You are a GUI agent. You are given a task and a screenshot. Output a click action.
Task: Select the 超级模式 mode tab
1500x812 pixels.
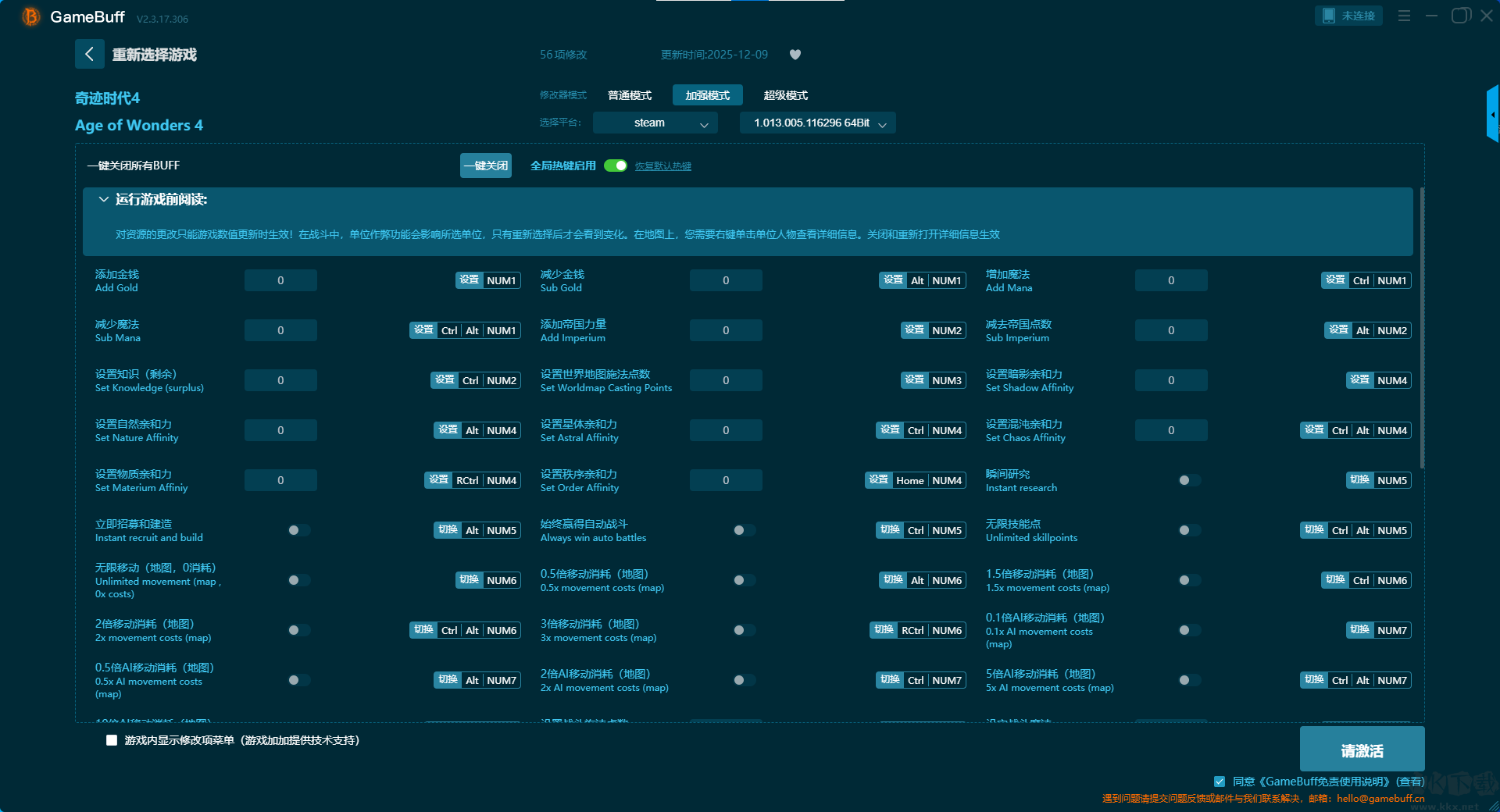pyautogui.click(x=785, y=95)
